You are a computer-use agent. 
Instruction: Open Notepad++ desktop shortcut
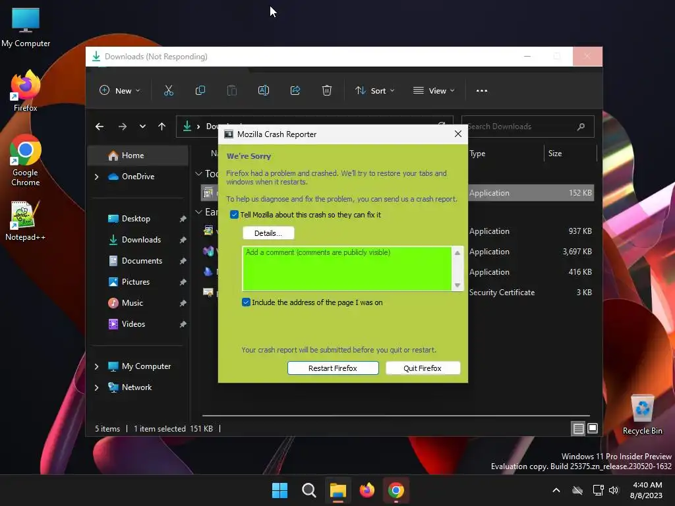point(26,221)
